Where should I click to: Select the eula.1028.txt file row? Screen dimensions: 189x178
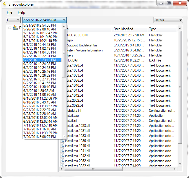point(122,65)
